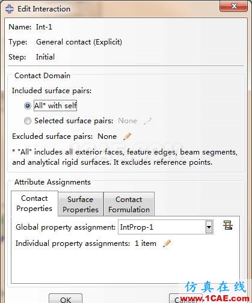Click the Excluded surface pairs None value

click(107, 136)
